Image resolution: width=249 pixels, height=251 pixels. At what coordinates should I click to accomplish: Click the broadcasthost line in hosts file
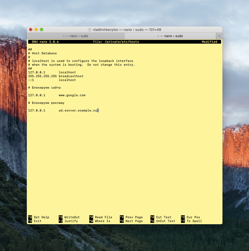point(56,76)
